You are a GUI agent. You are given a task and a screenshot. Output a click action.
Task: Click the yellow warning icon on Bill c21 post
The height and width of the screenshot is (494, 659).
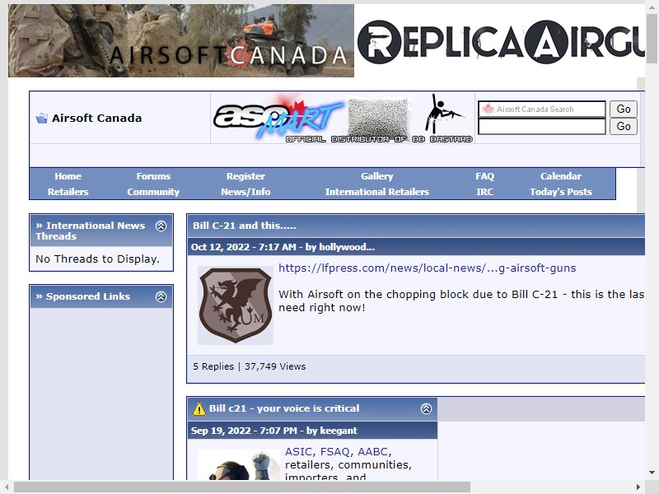[199, 408]
